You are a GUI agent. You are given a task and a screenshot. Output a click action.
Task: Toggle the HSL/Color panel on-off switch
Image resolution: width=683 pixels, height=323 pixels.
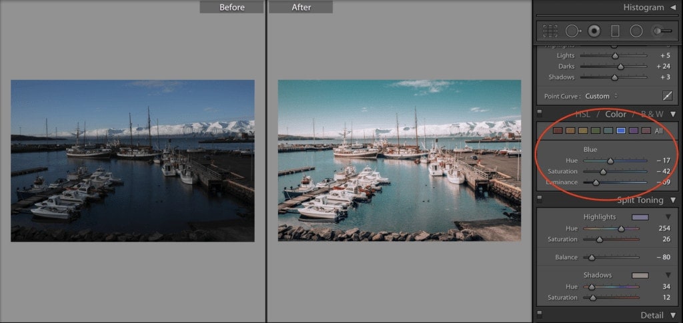click(539, 115)
